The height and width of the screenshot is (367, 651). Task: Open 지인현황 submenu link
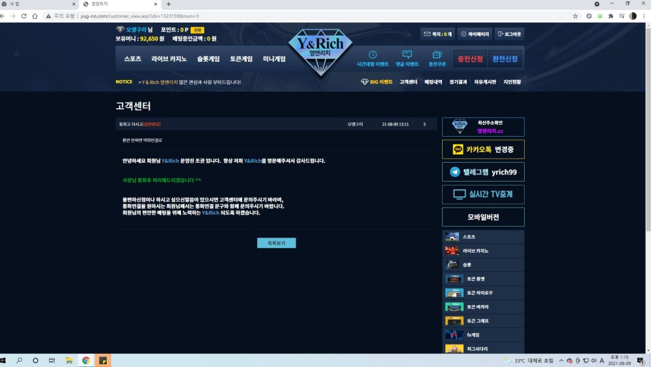[x=512, y=82]
